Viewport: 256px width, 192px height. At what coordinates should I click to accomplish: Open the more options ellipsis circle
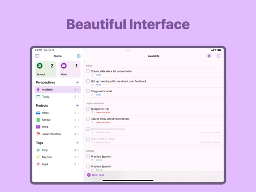tap(218, 56)
